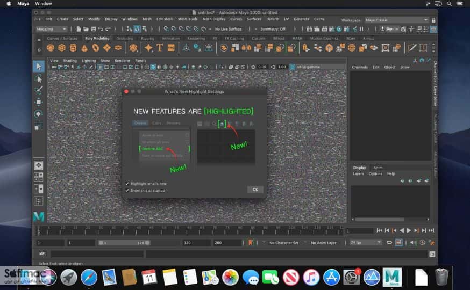470x290 pixels.
Task: Open Layers menu in layer editor
Action: click(358, 173)
